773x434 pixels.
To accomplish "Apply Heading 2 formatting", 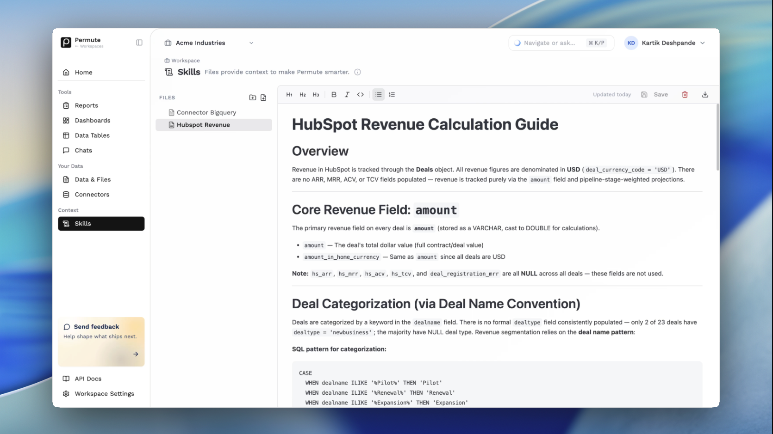I will click(x=303, y=95).
